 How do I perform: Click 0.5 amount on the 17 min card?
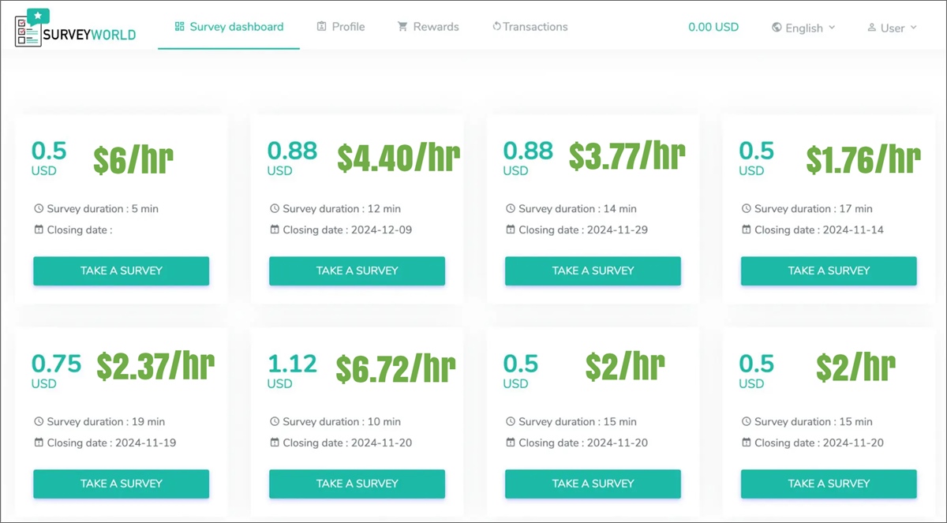pyautogui.click(x=757, y=151)
